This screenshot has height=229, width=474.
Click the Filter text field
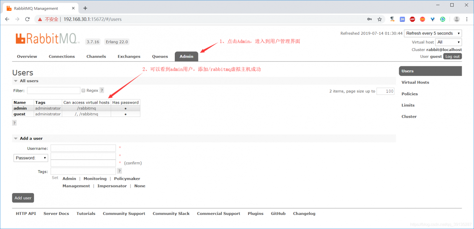pos(54,90)
